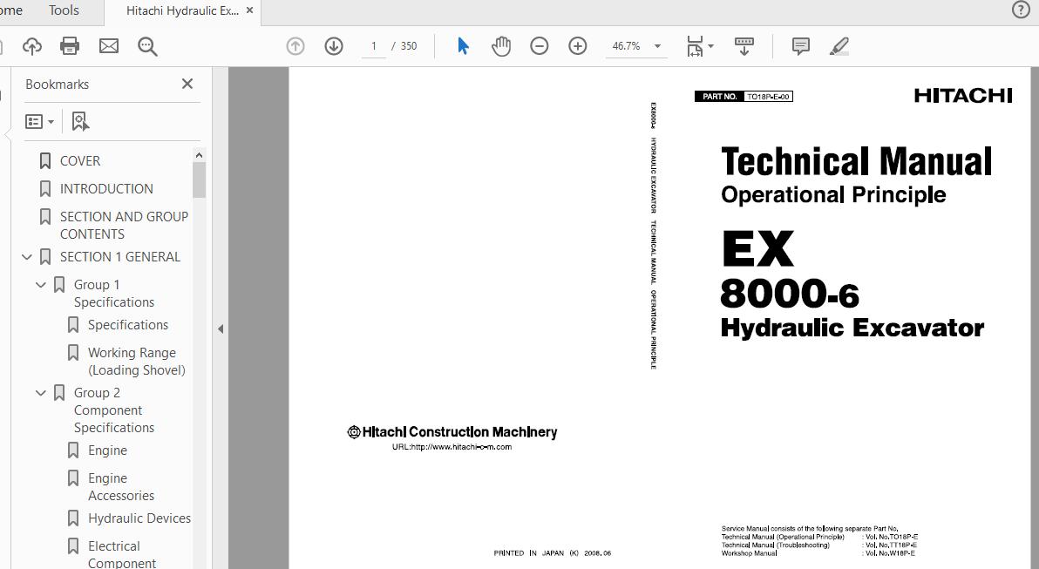Open the Help question mark icon

tap(1021, 10)
